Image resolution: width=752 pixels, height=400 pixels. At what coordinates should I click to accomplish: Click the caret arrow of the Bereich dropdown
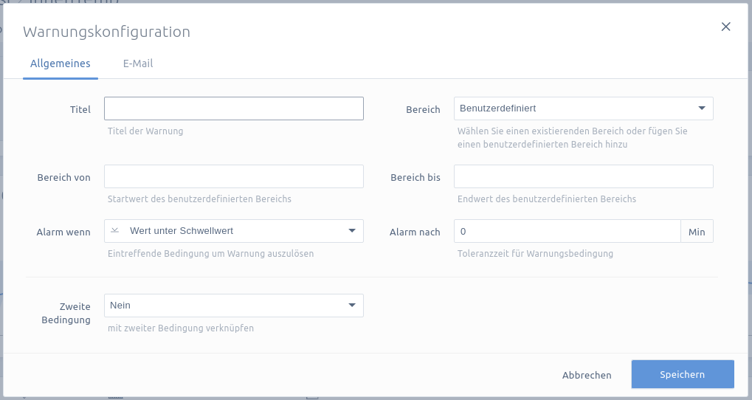tap(702, 108)
